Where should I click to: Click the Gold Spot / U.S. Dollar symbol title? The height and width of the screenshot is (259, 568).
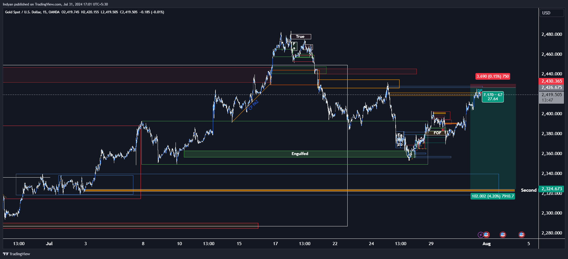pos(32,12)
